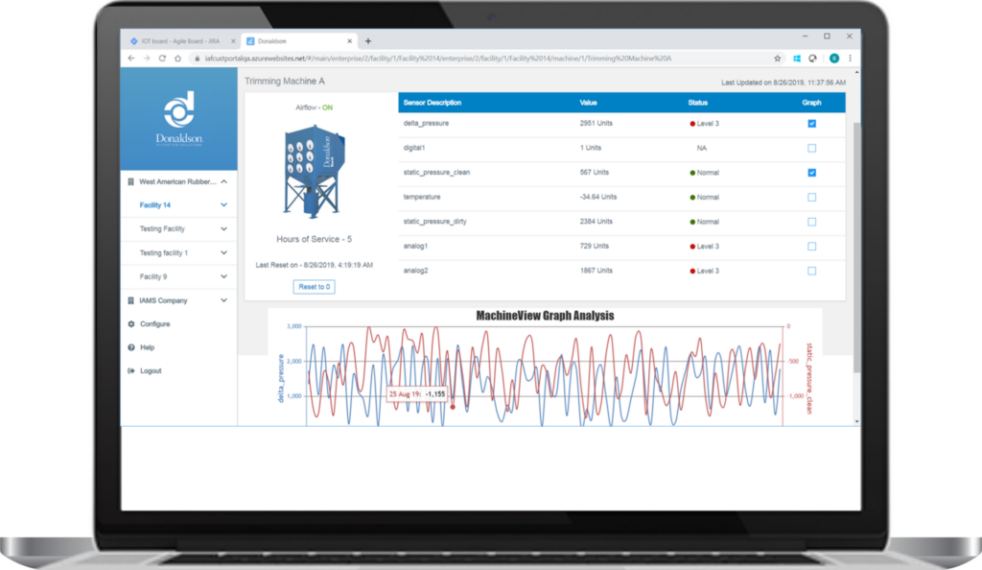Switch to the IOT board JIRA tab
982x570 pixels.
(x=177, y=41)
